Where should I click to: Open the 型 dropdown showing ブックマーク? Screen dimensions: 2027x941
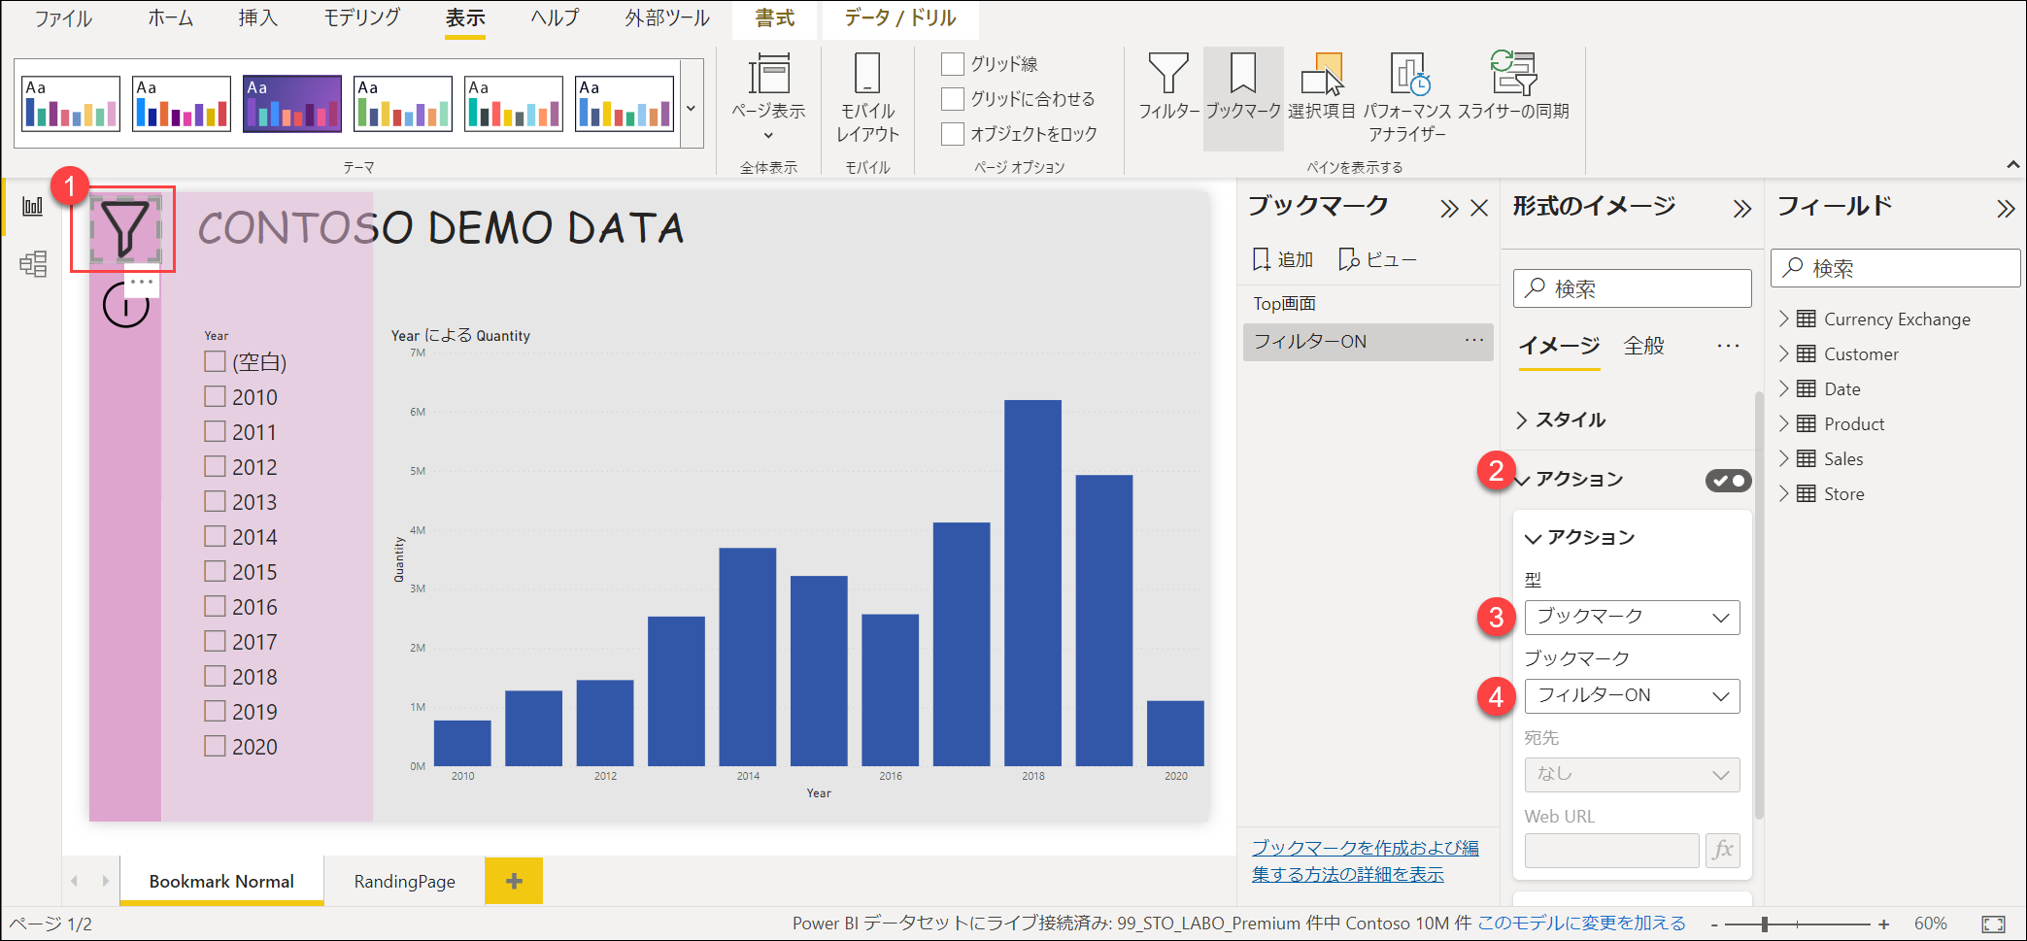[1632, 617]
